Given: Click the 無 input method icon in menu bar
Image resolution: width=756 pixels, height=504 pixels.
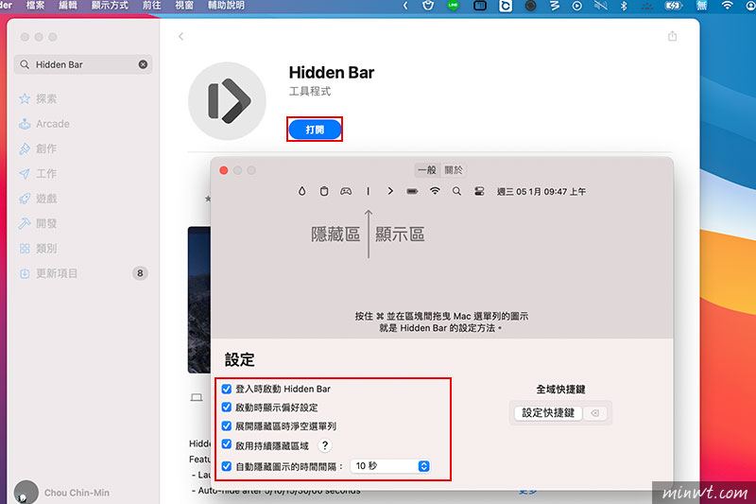Looking at the screenshot, I should (701, 6).
